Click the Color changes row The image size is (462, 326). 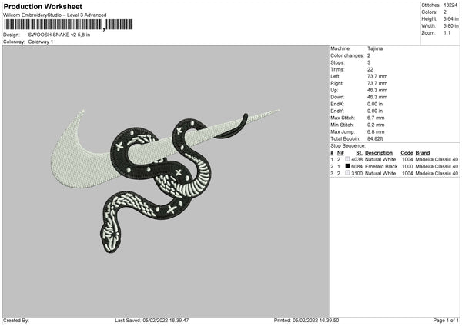pyautogui.click(x=350, y=55)
